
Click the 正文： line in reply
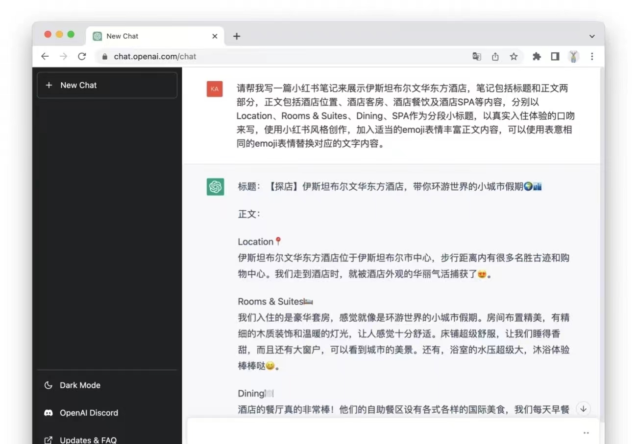(x=249, y=214)
